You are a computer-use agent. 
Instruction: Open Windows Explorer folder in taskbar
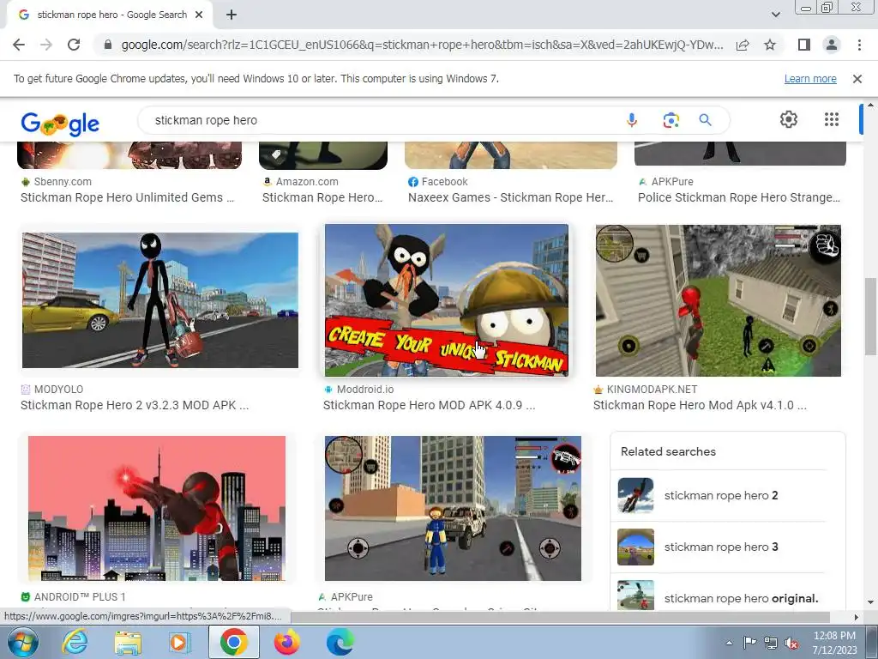[x=128, y=642]
